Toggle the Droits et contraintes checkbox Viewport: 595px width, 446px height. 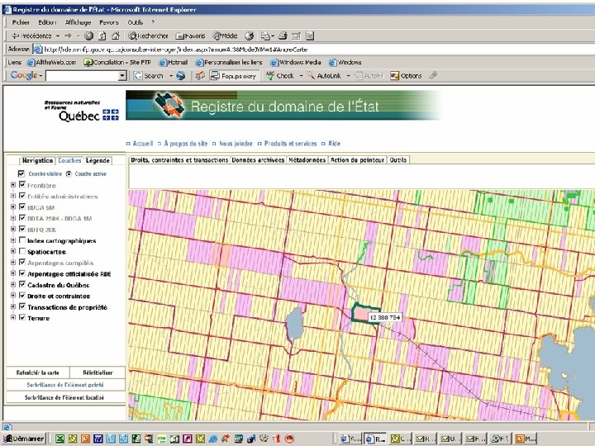tap(22, 295)
